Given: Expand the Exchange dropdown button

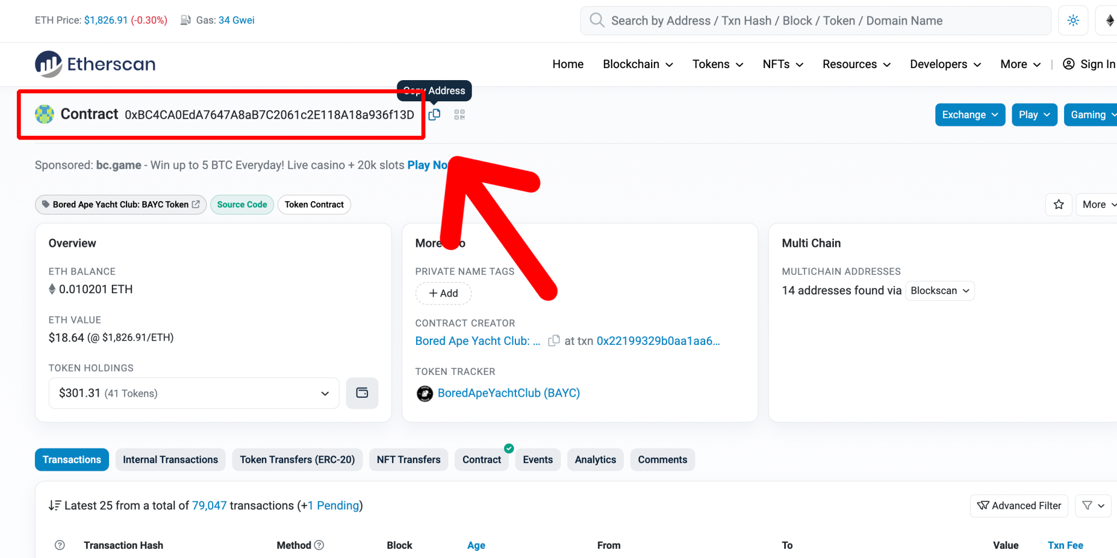Looking at the screenshot, I should pyautogui.click(x=970, y=115).
